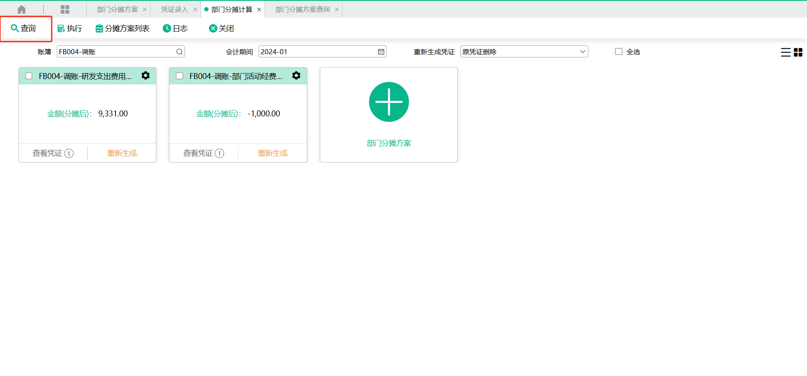Open the 日志 log
Screen dimensions: 807x376
[x=175, y=28]
